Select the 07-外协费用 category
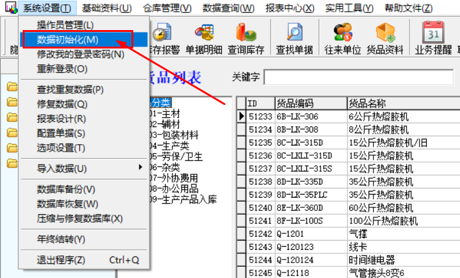460x278 pixels. click(x=174, y=178)
